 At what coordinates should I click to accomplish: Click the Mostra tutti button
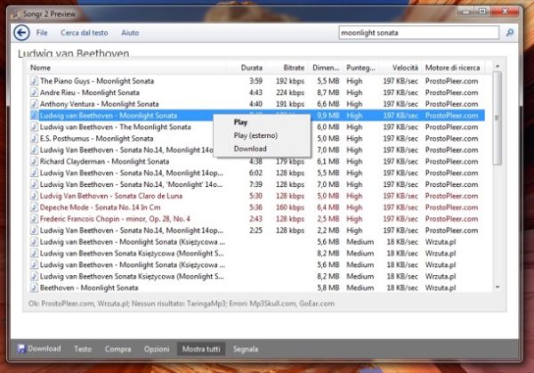pyautogui.click(x=201, y=349)
